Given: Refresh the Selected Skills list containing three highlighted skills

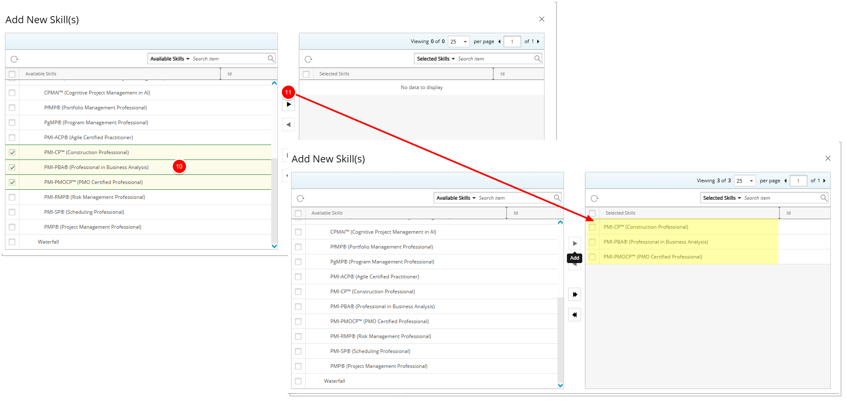Looking at the screenshot, I should 594,198.
